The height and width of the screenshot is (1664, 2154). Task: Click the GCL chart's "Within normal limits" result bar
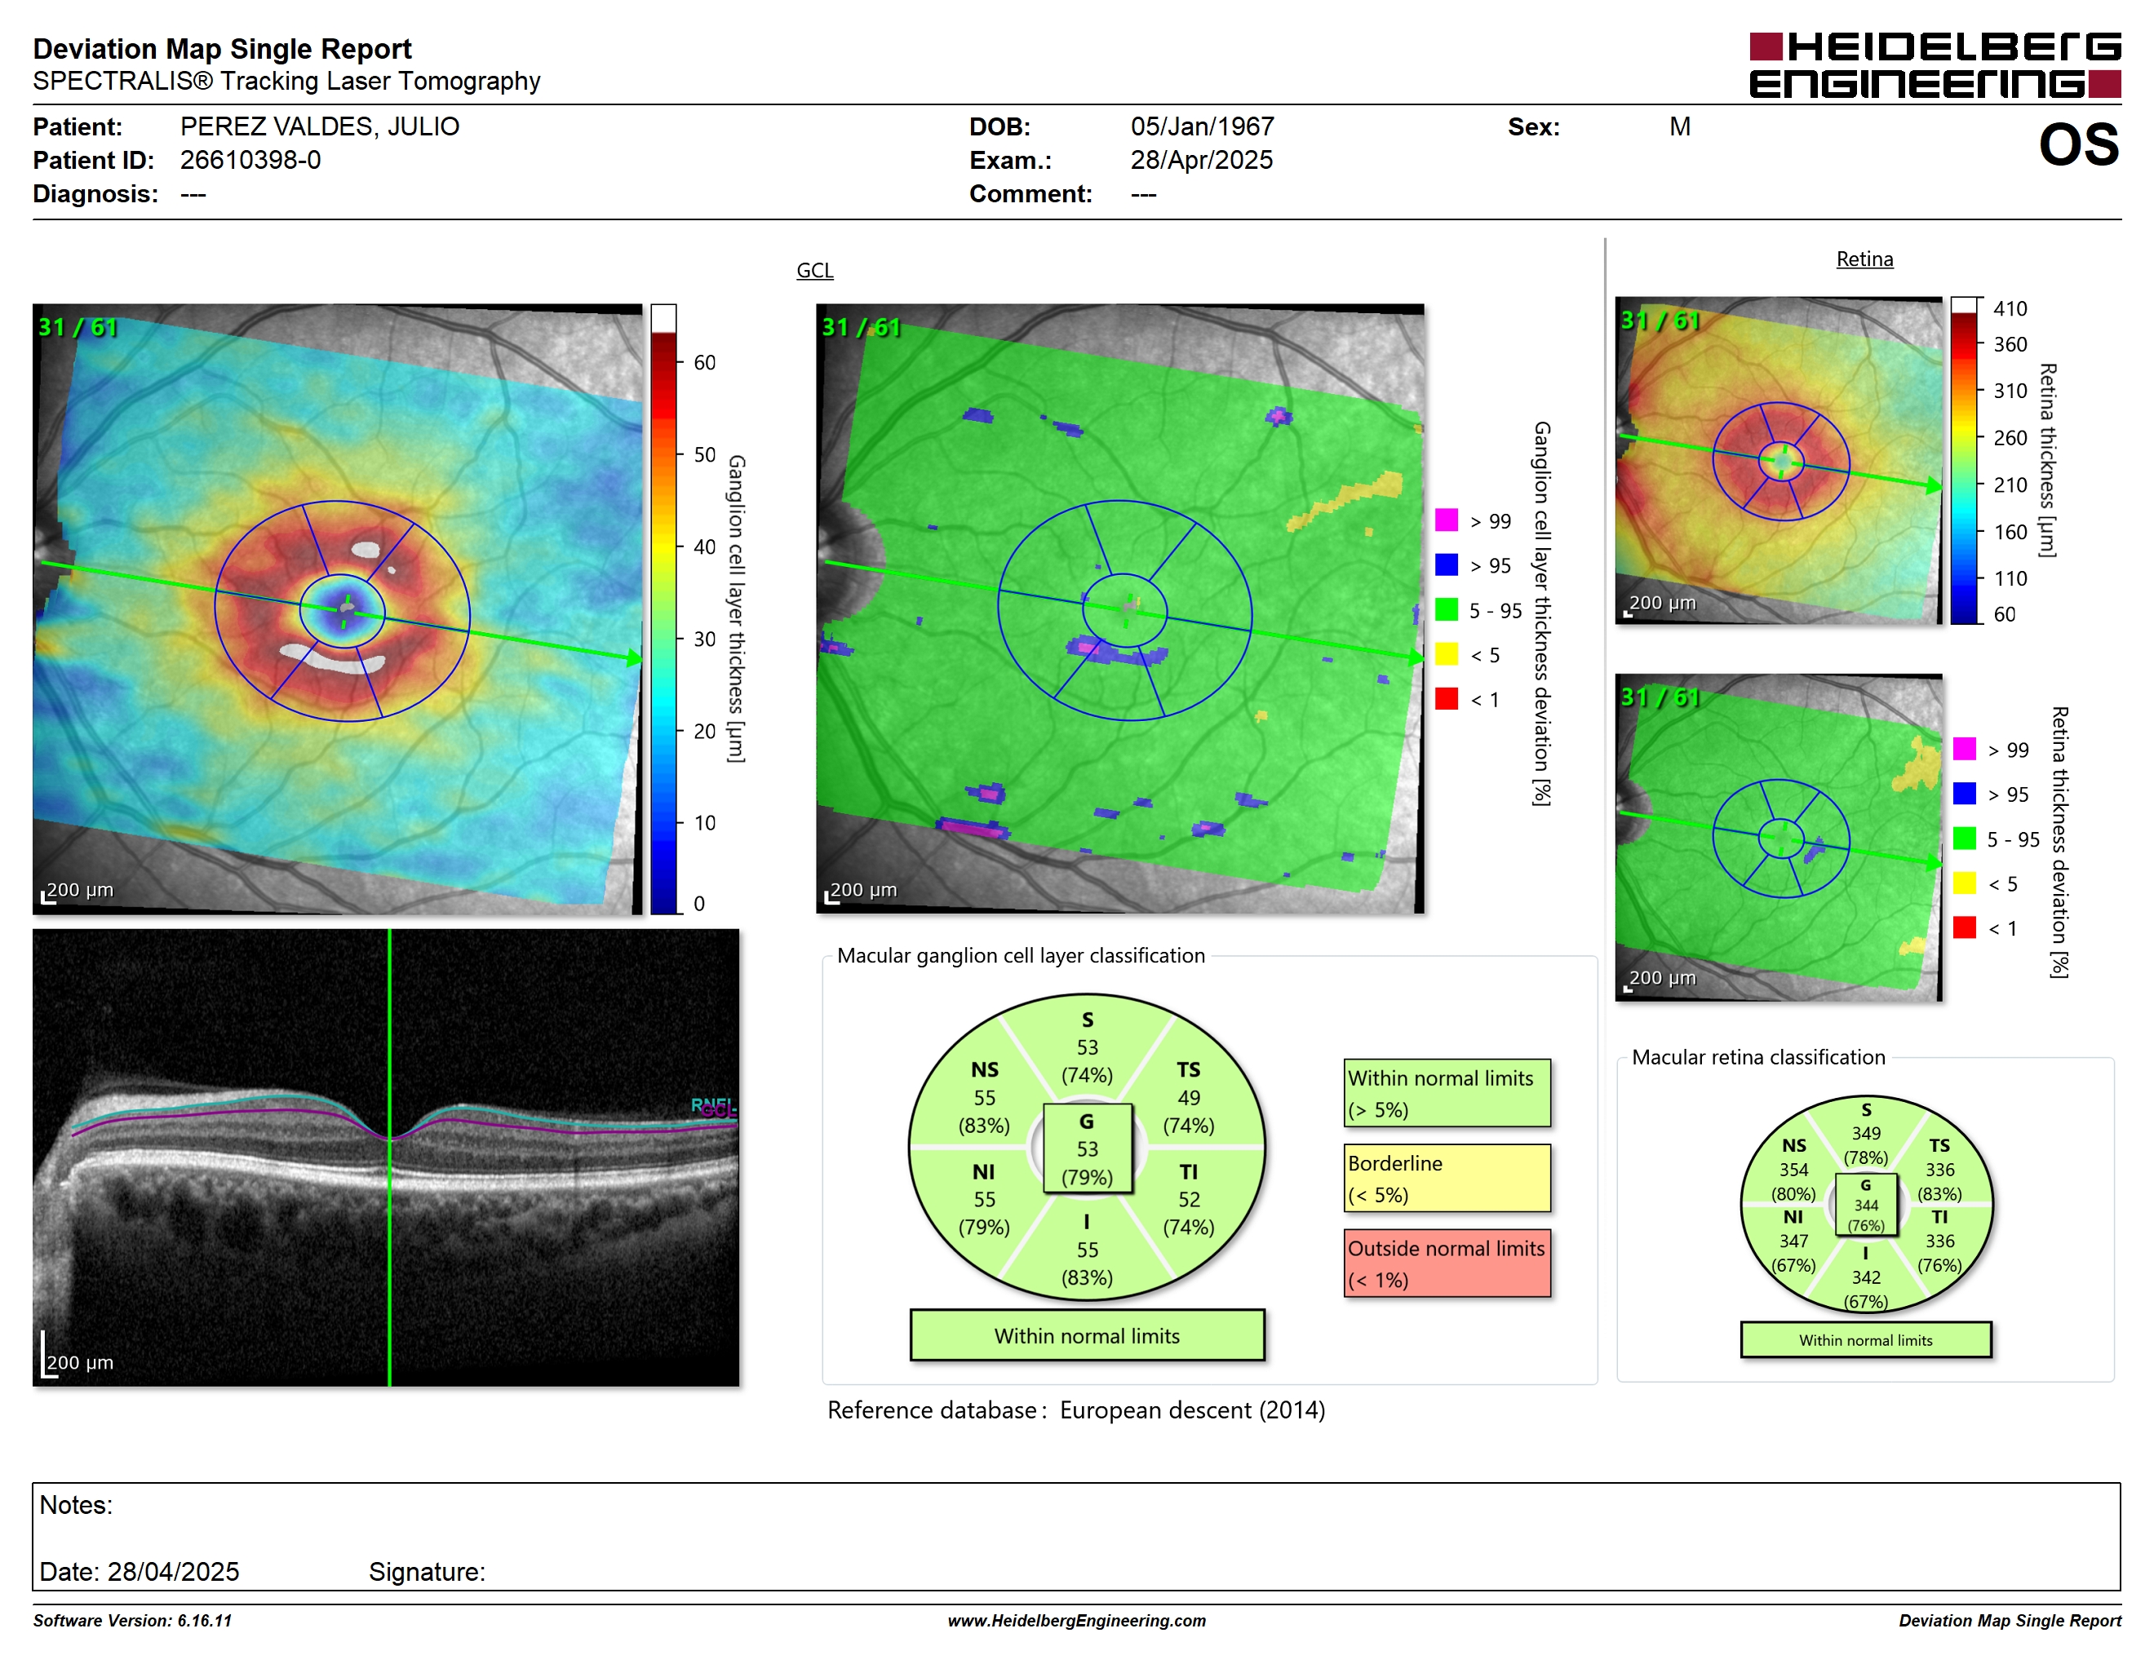tap(1087, 1336)
